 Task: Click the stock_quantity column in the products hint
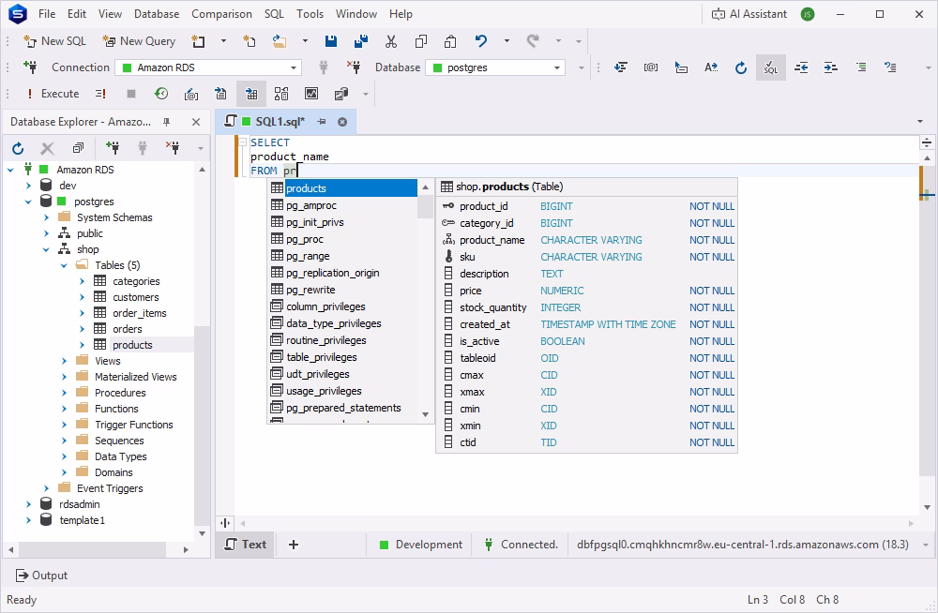coord(493,307)
